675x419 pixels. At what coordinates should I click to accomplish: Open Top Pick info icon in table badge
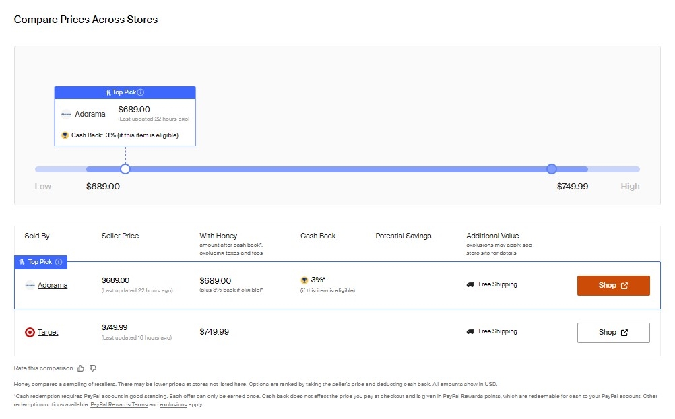(59, 262)
